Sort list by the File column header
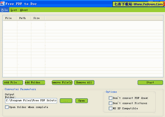The width and height of the screenshot is (165, 117). (x=10, y=18)
